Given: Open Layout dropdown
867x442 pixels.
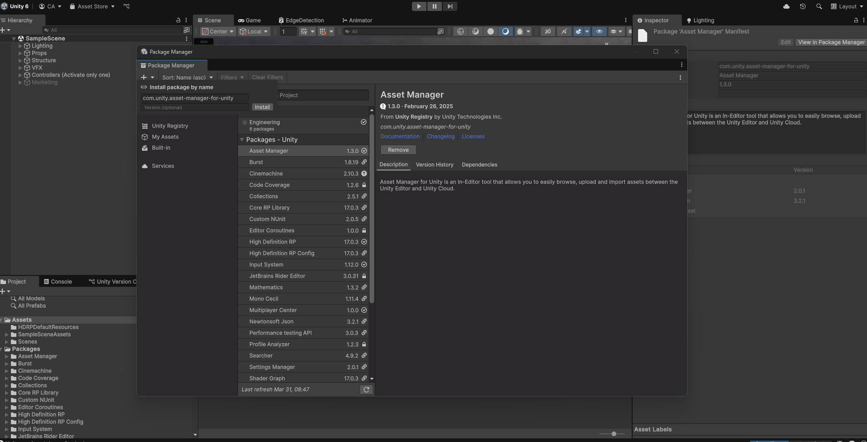Looking at the screenshot, I should [847, 6].
